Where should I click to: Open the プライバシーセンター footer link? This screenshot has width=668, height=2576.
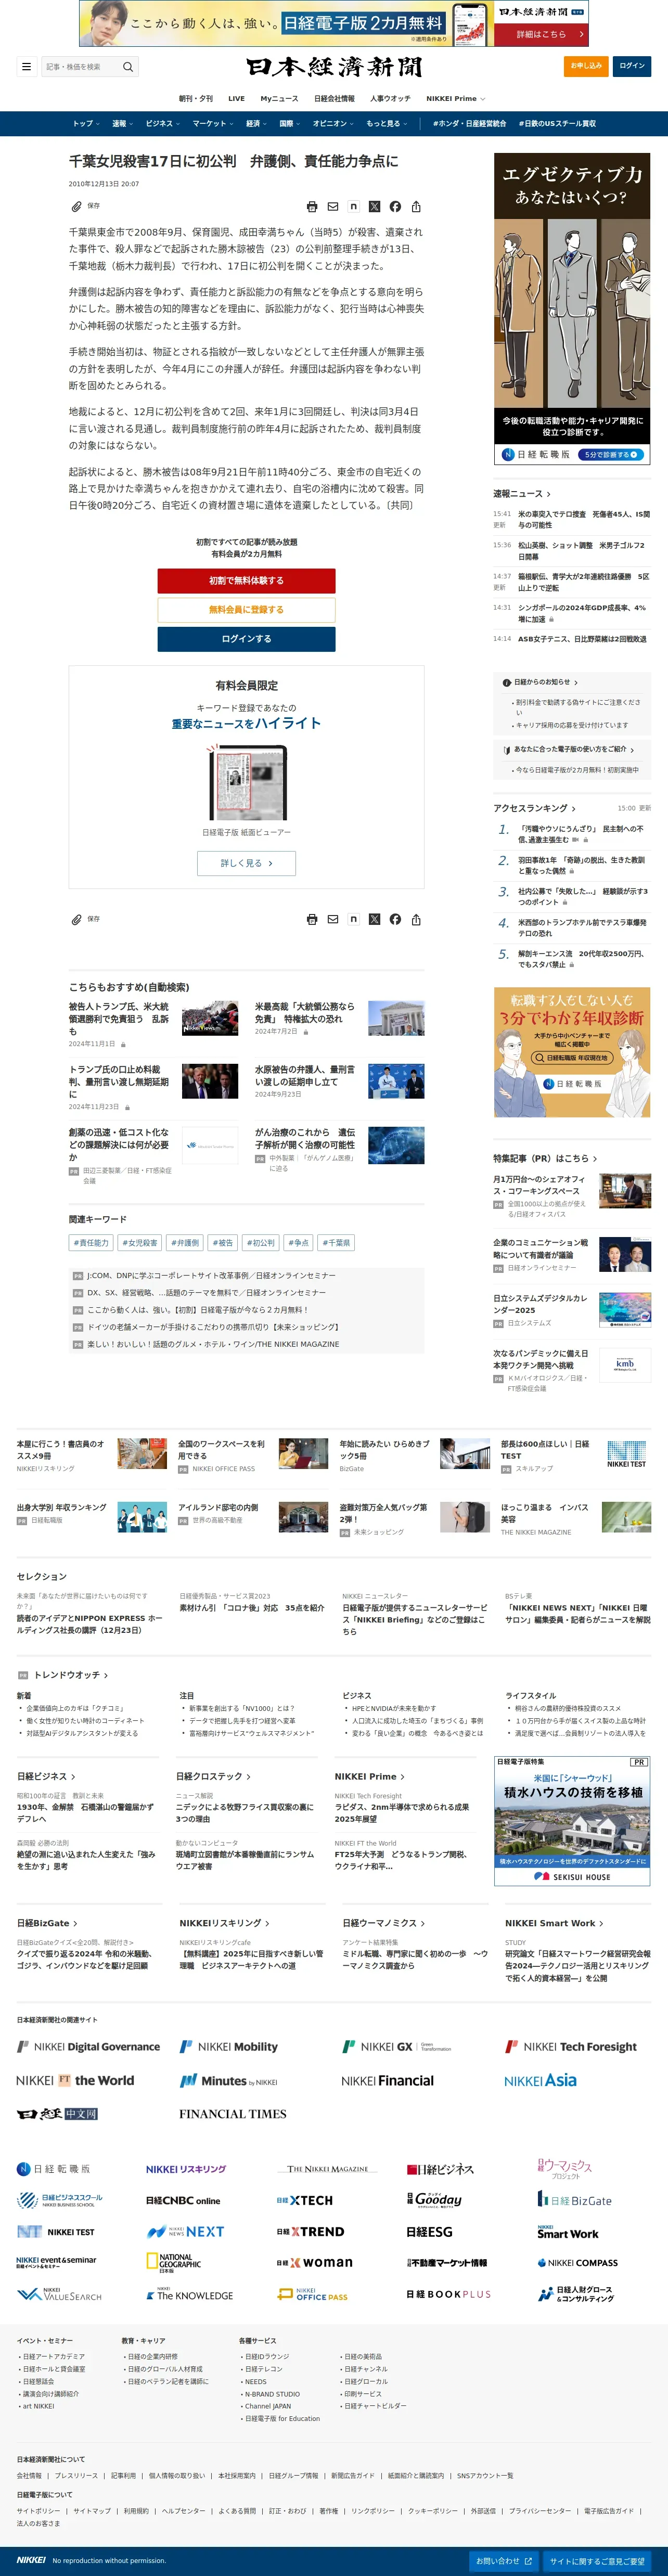(x=540, y=2511)
